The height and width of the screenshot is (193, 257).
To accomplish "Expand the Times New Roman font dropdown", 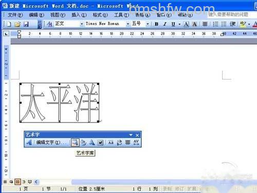I will (127, 24).
